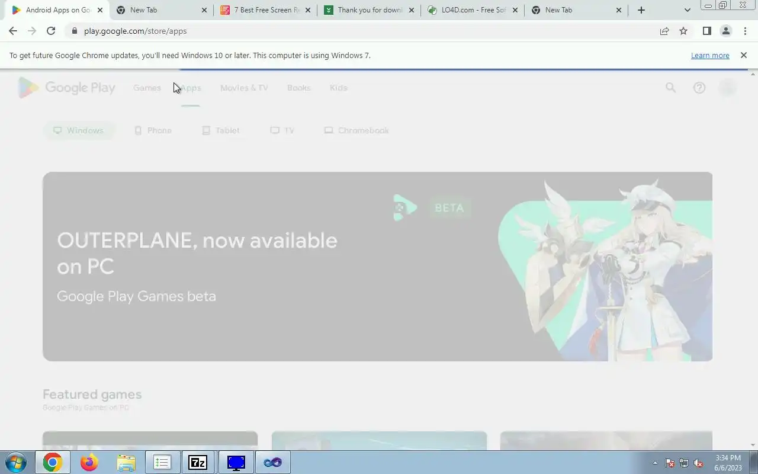Select the Chromebook device filter
758x474 pixels.
click(x=356, y=130)
